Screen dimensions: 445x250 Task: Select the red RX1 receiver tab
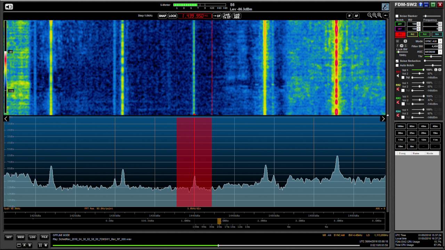pos(400,34)
